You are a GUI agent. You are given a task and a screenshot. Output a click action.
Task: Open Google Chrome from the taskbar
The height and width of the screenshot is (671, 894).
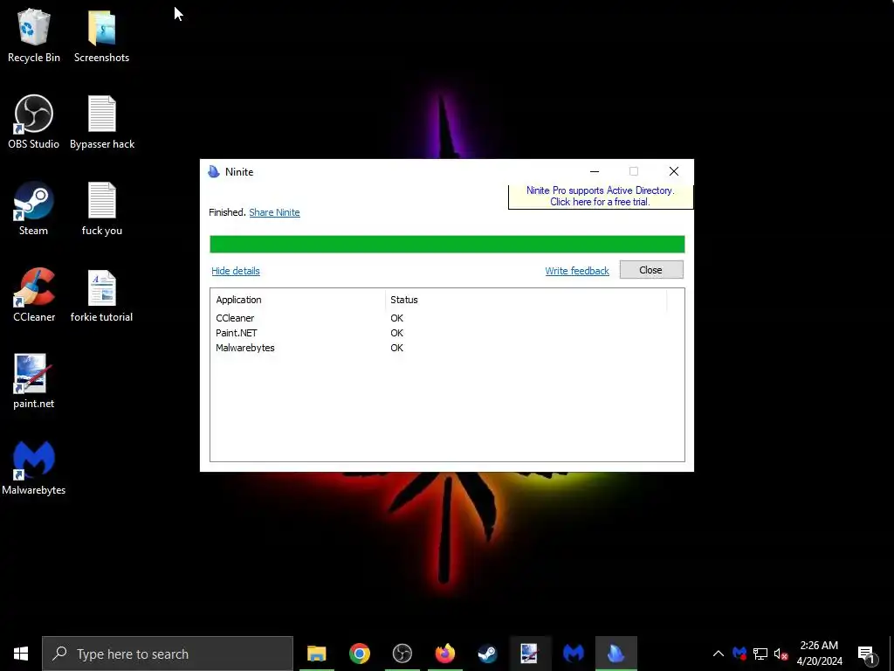coord(359,654)
